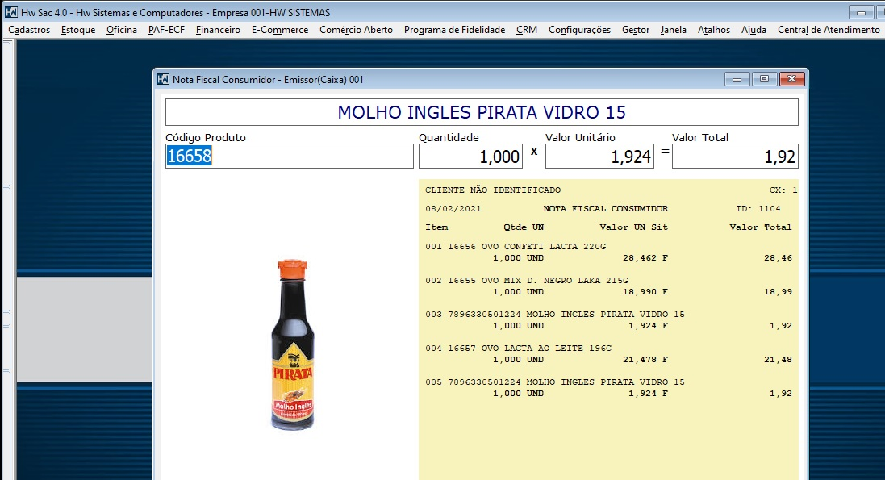885x480 pixels.
Task: Select item 004 OVO LACTA AO LEITE 196G
Action: [x=518, y=349]
